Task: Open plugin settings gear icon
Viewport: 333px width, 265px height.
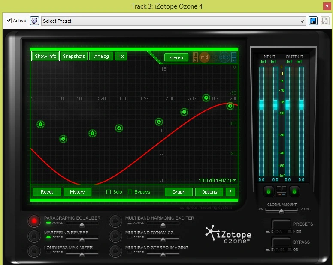Action: tap(34, 21)
